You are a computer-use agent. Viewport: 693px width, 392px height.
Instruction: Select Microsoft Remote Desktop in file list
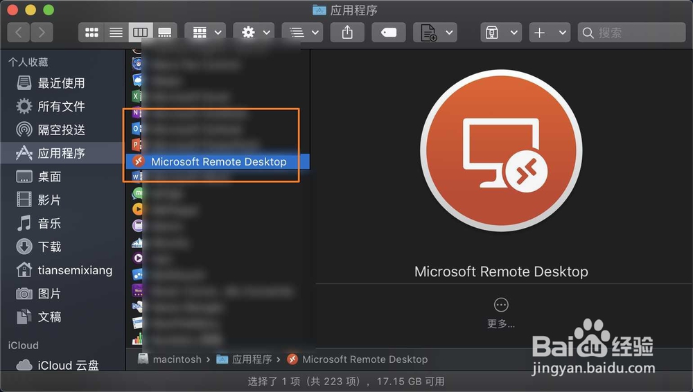[218, 162]
